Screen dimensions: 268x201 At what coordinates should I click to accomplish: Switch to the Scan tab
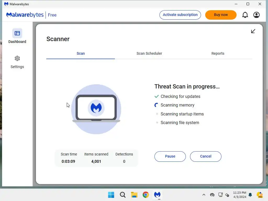pyautogui.click(x=81, y=53)
